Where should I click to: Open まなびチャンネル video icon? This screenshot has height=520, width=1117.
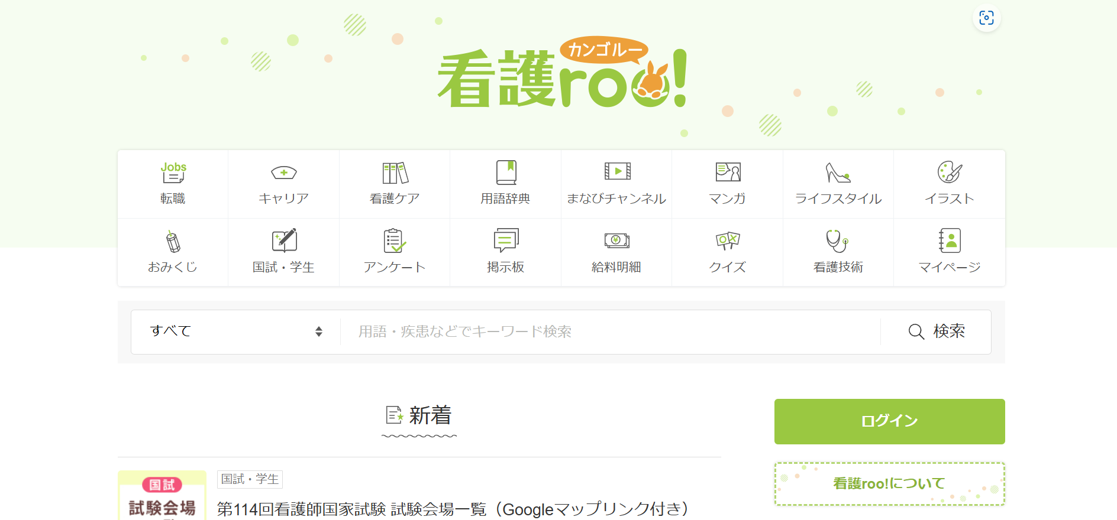click(x=616, y=172)
